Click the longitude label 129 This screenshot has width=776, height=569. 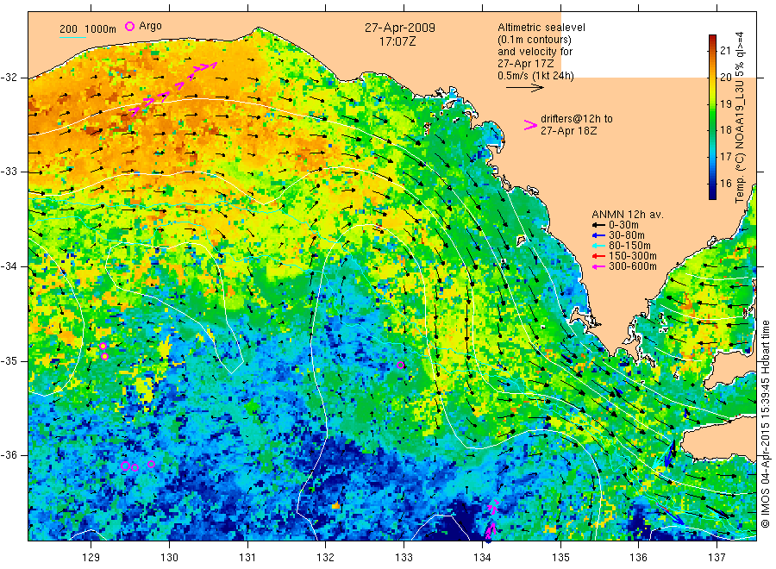click(x=91, y=558)
